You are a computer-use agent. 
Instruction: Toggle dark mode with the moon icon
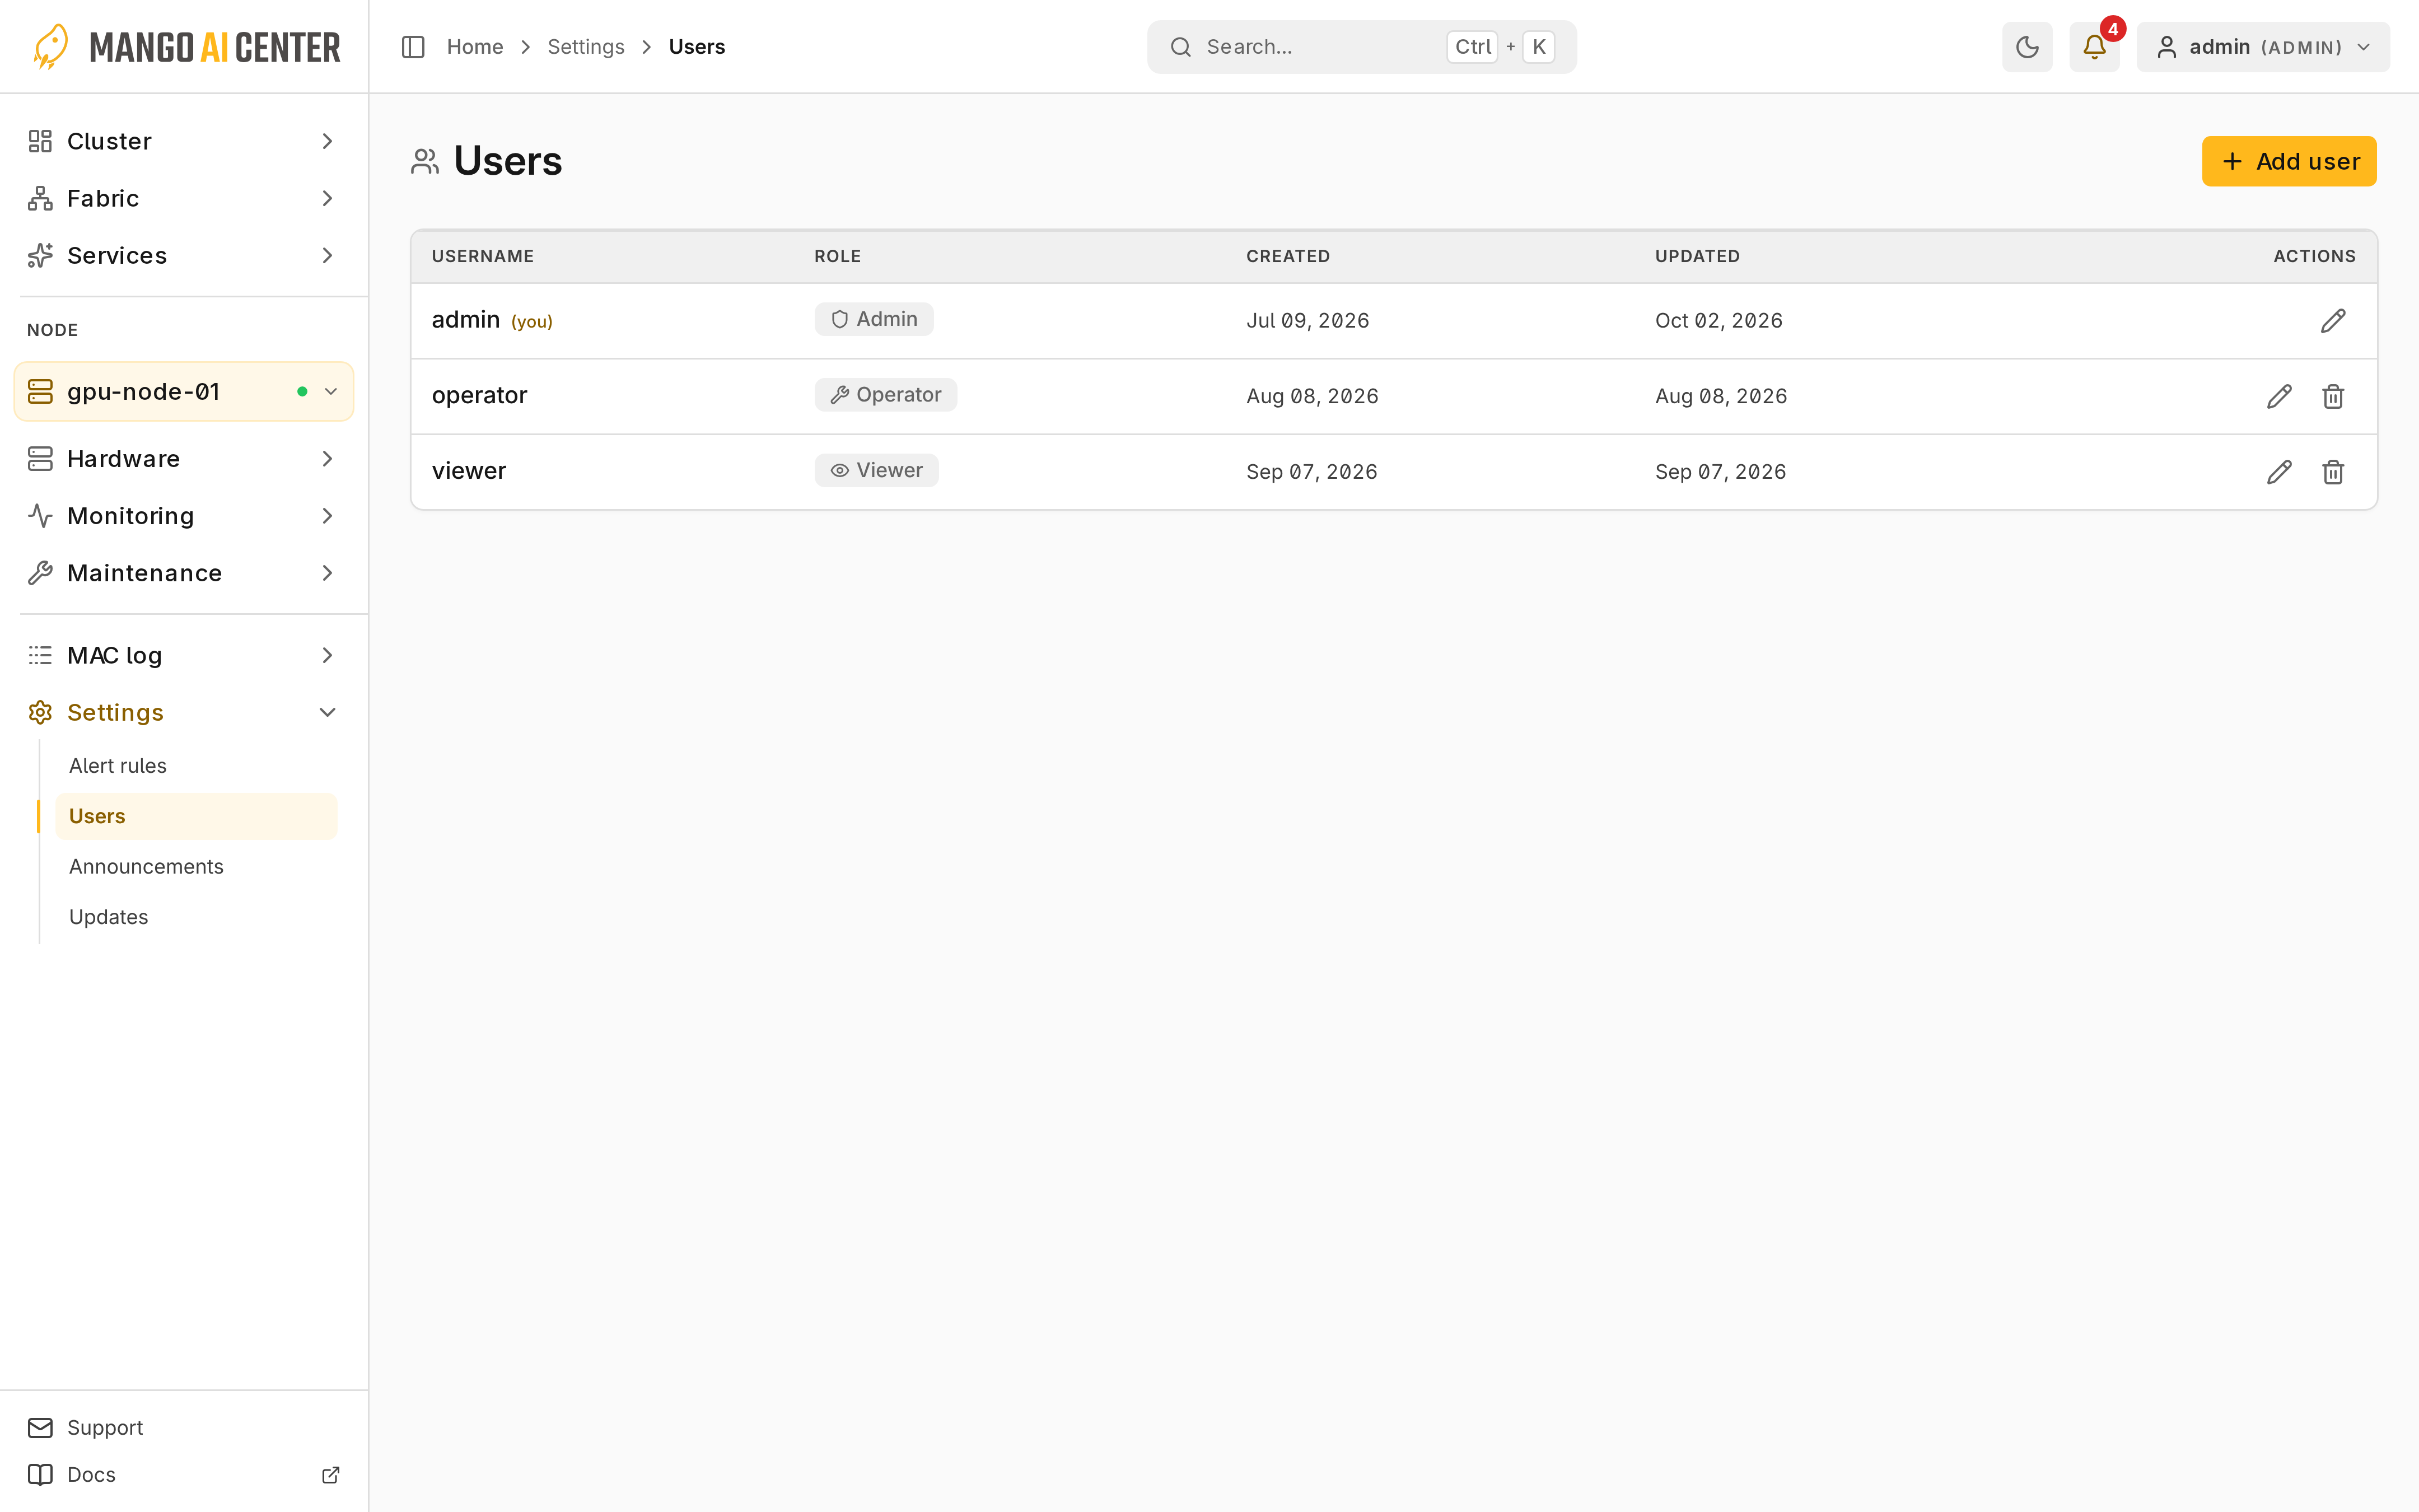(x=2026, y=47)
